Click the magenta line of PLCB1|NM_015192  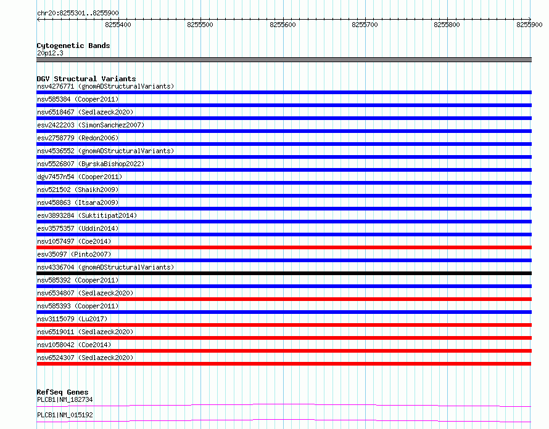coord(284,420)
